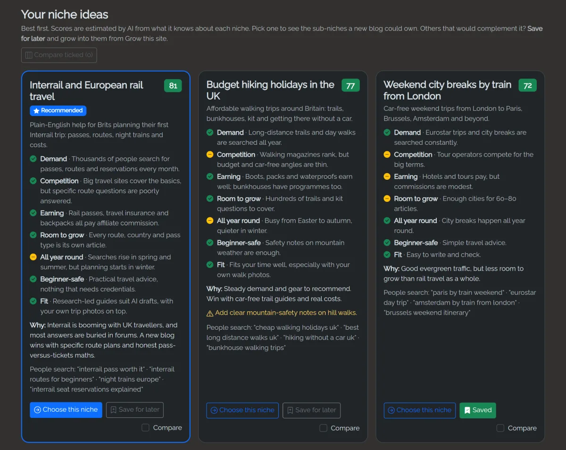The image size is (566, 450).
Task: Click the "Your niche ideas" heading
Action: [65, 14]
